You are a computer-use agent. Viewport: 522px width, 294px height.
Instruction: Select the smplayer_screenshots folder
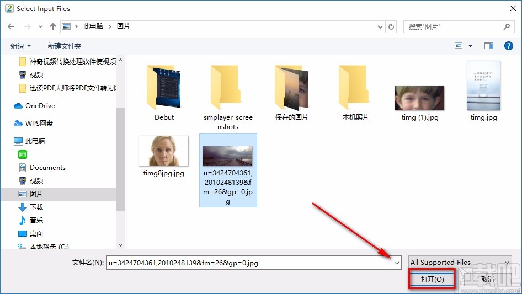tap(228, 97)
